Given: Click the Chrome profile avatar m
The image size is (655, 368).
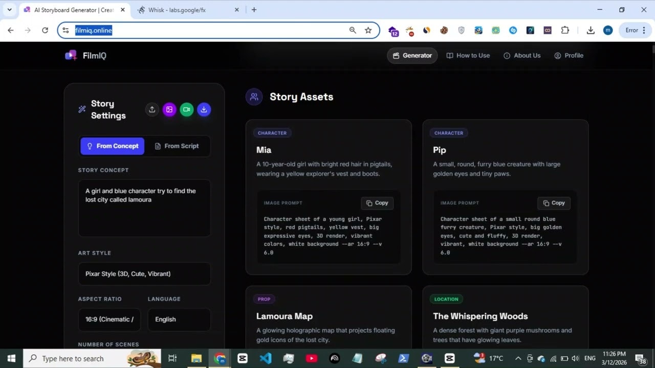Looking at the screenshot, I should (608, 30).
